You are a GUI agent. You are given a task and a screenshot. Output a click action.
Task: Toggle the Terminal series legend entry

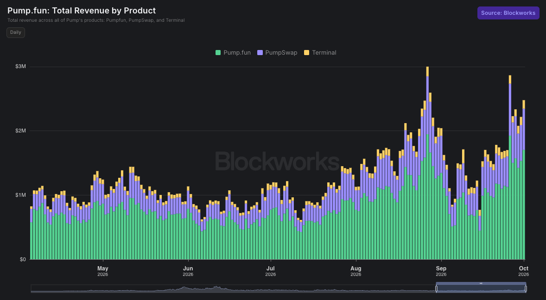tap(320, 52)
